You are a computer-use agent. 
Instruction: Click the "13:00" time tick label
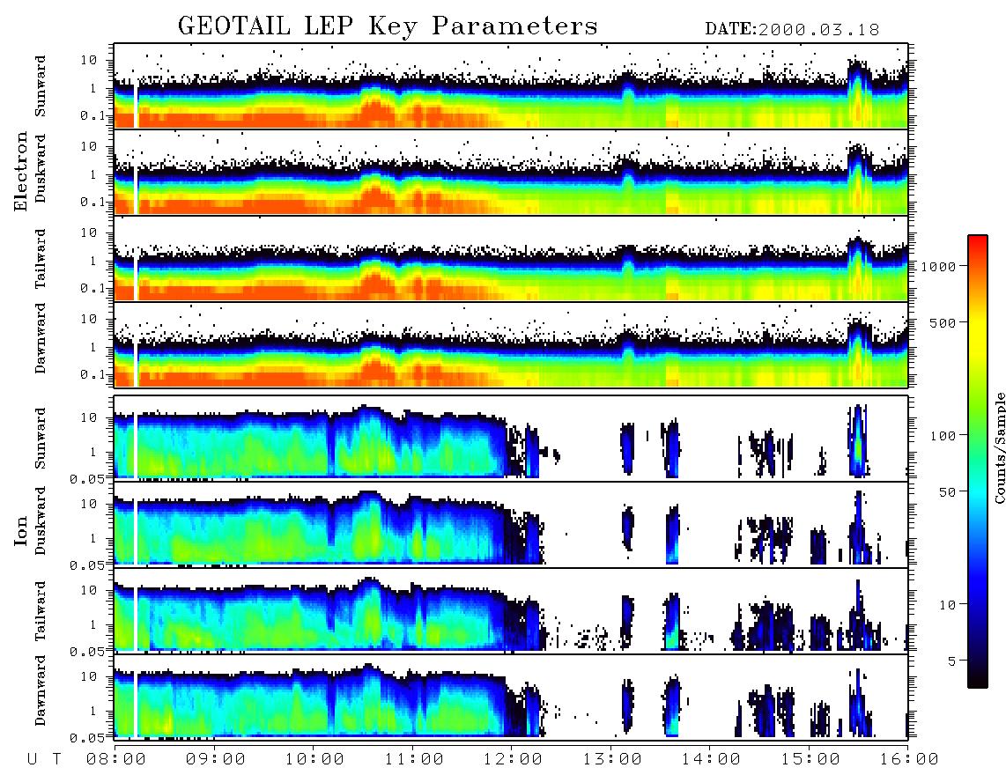pos(612,759)
